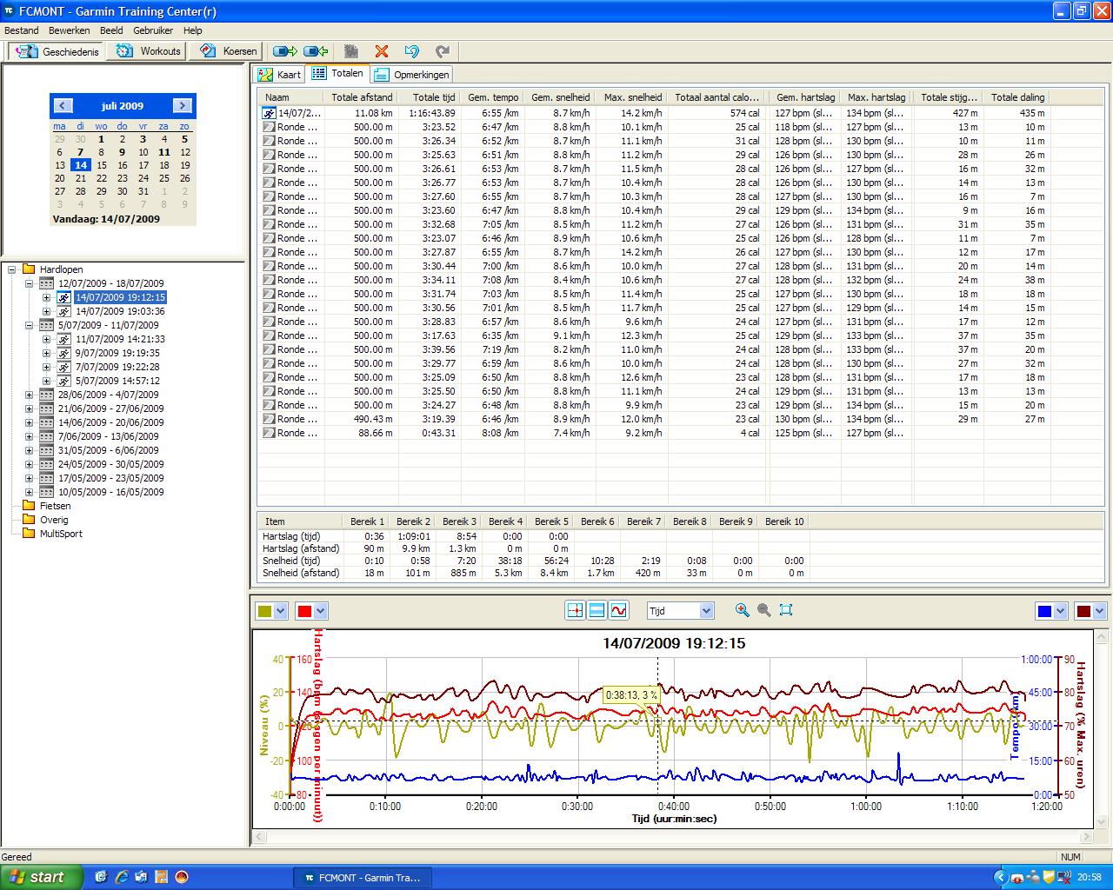Open the Beeld menu

click(111, 30)
